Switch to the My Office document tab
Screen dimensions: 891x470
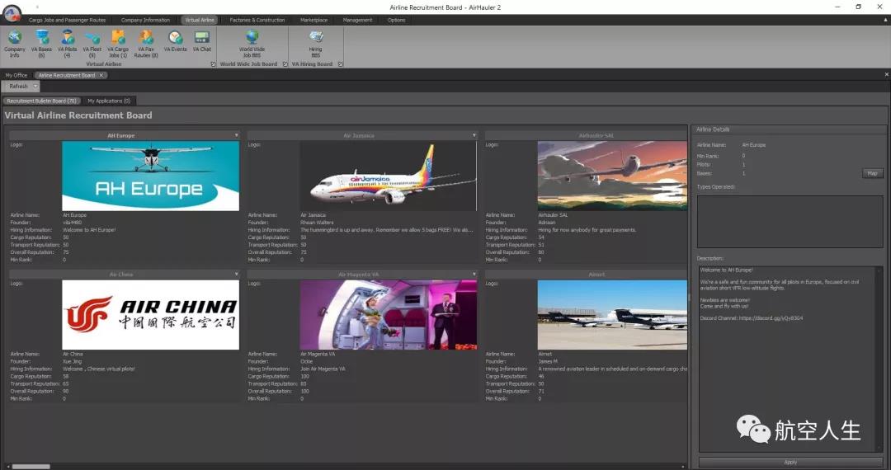pyautogui.click(x=16, y=75)
